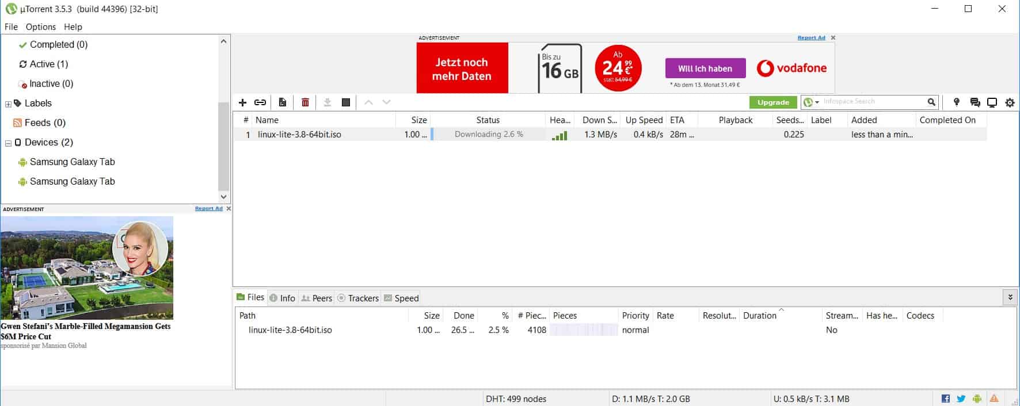This screenshot has height=406, width=1020.
Task: Select the second Samsung Galaxy Tab device
Action: pyautogui.click(x=72, y=181)
